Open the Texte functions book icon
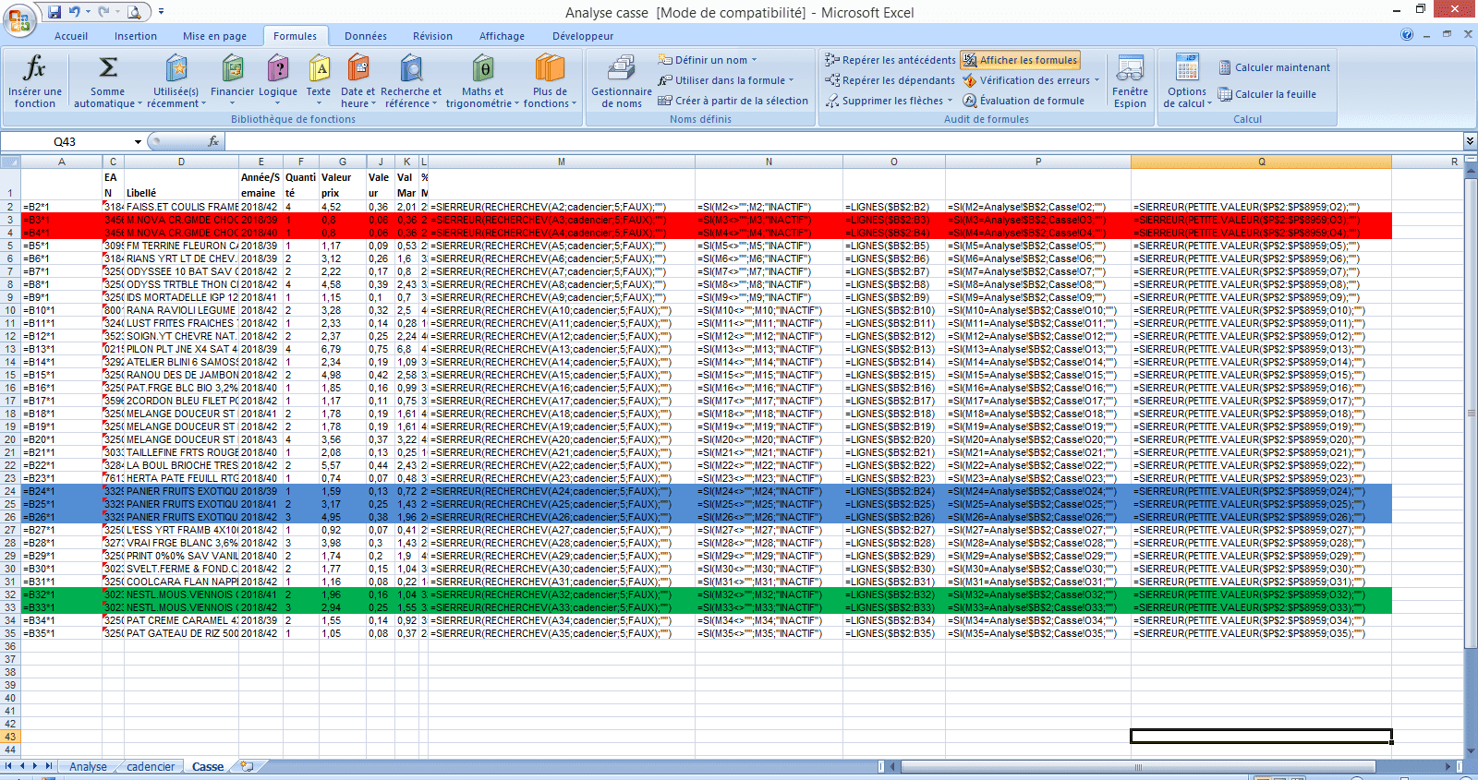The image size is (1478, 780). 319,68
